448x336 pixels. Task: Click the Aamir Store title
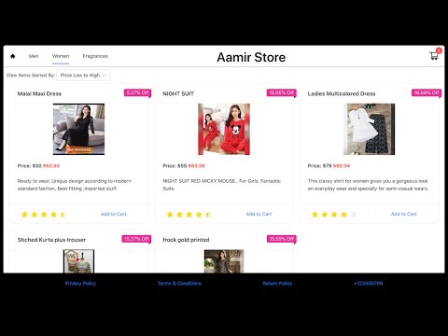tap(251, 57)
